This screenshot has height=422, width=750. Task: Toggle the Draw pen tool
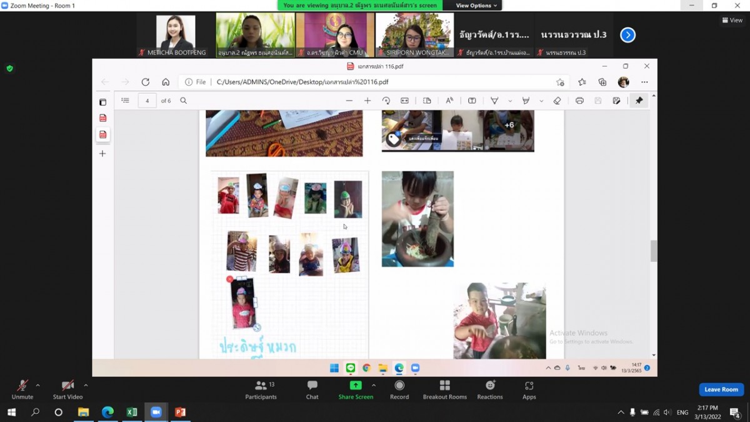(494, 101)
